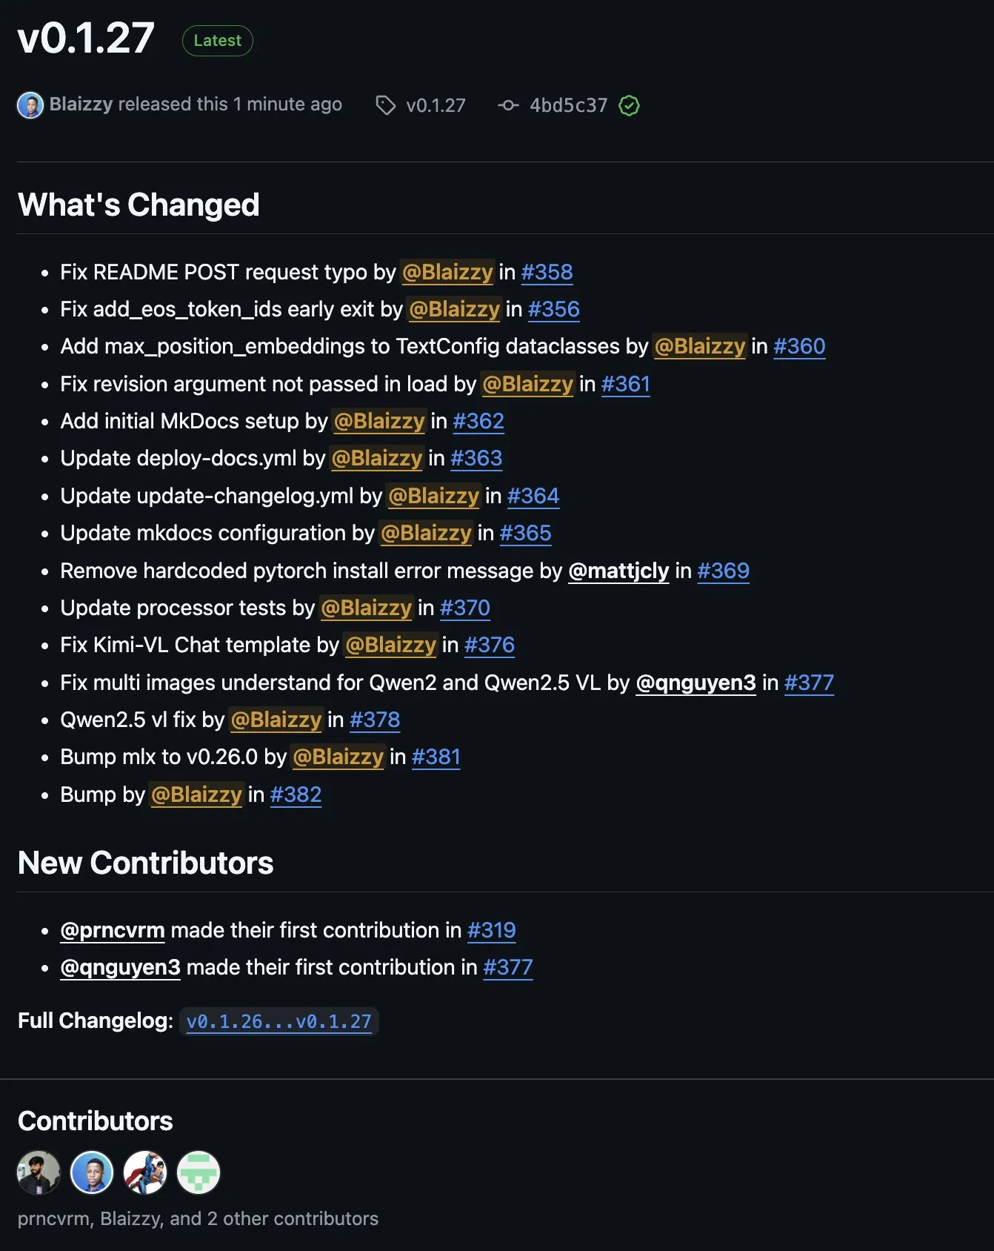Image resolution: width=994 pixels, height=1251 pixels.
Task: Open pull request #369 about the pytorch error message
Action: 724,571
